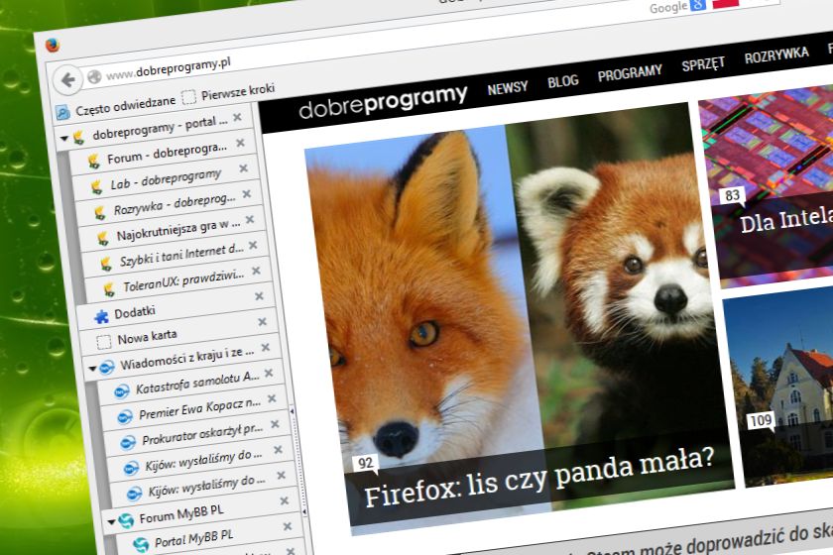This screenshot has height=555, width=833.
Task: Open the Dla Intela article headline
Action: tap(786, 219)
